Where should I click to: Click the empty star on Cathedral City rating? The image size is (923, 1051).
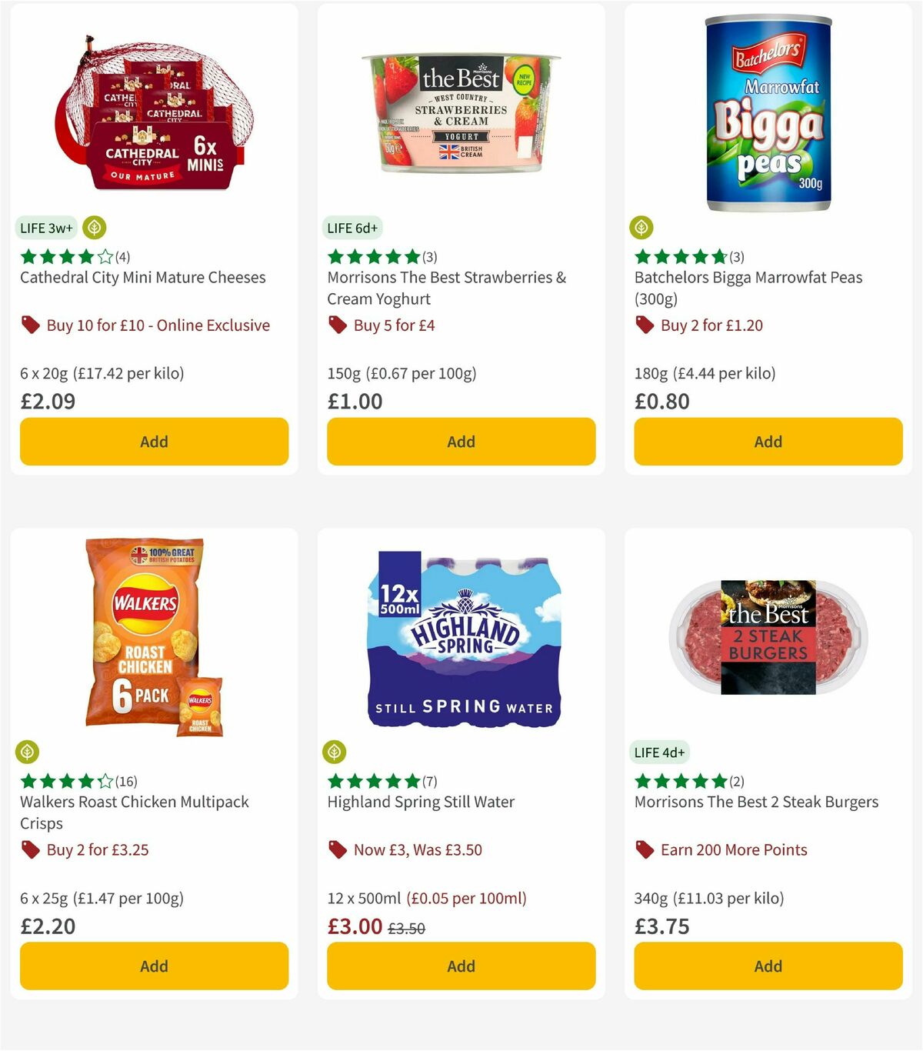click(x=103, y=257)
